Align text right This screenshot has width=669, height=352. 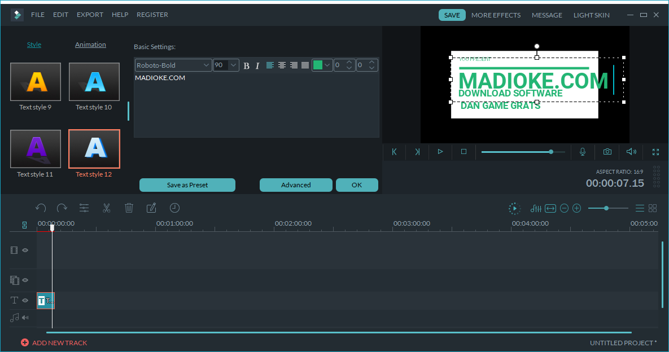294,65
